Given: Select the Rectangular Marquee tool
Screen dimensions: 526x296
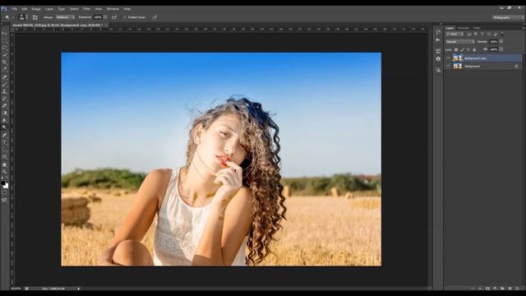Looking at the screenshot, I should pyautogui.click(x=4, y=40).
